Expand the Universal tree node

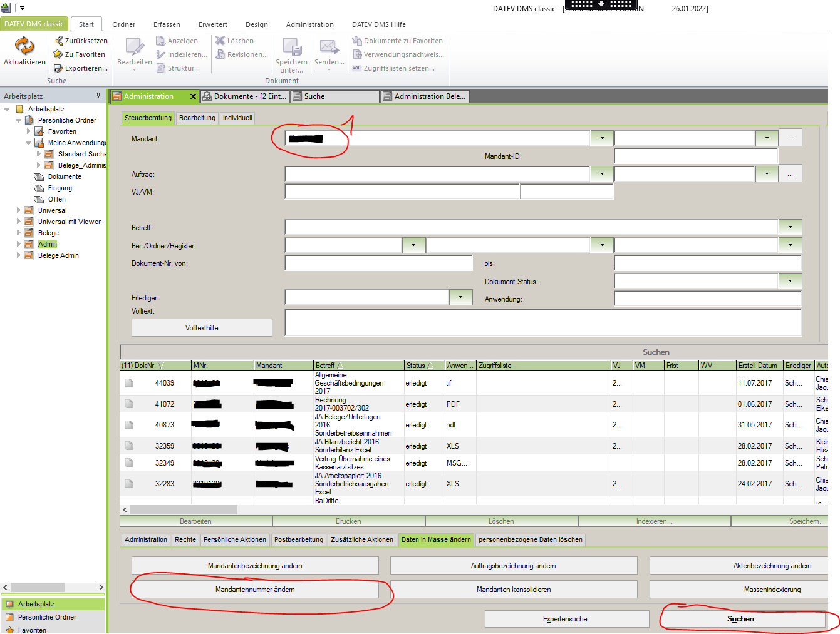pos(19,210)
